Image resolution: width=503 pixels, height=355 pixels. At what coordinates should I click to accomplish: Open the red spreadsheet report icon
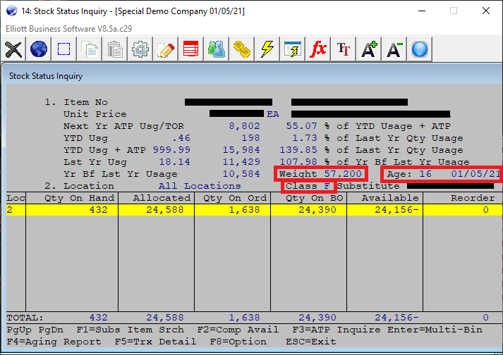pyautogui.click(x=191, y=49)
